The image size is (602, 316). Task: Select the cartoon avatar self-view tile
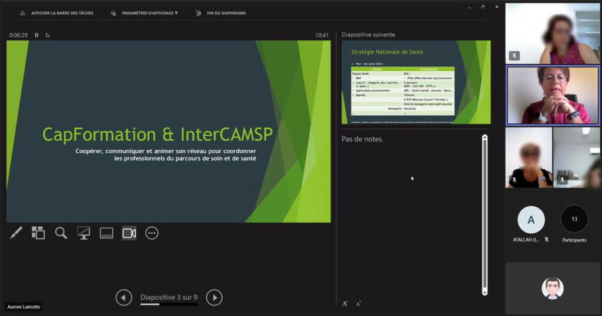(x=553, y=288)
